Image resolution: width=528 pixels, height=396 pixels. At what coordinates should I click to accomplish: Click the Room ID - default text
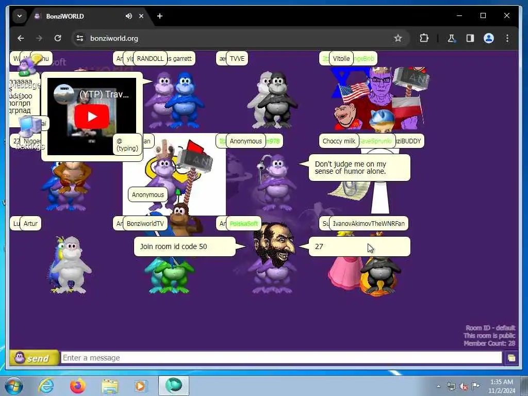point(490,328)
